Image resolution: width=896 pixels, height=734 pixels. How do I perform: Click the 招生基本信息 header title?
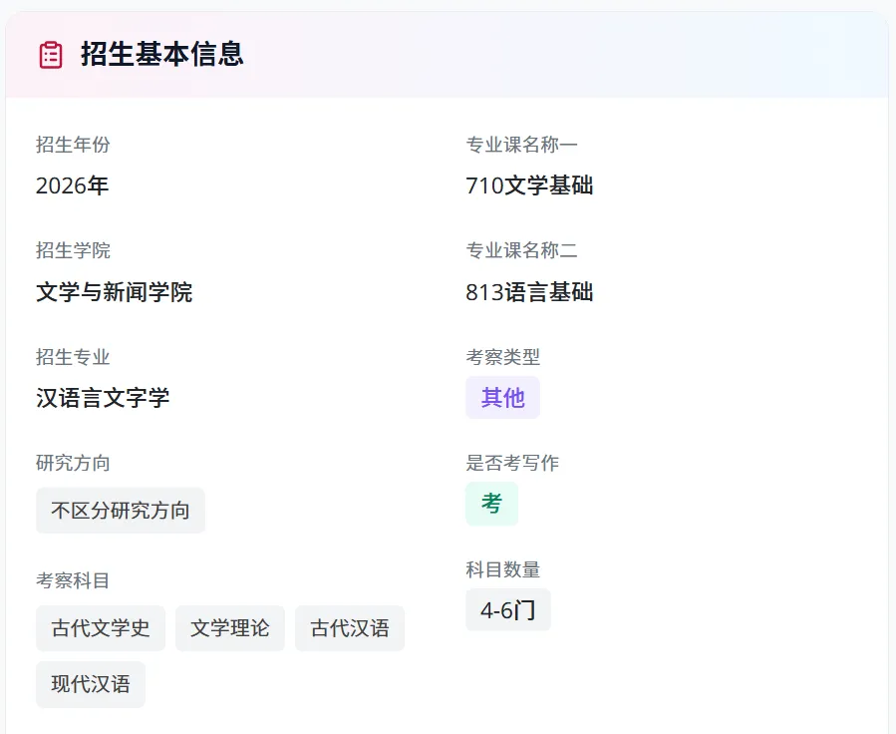click(x=162, y=54)
